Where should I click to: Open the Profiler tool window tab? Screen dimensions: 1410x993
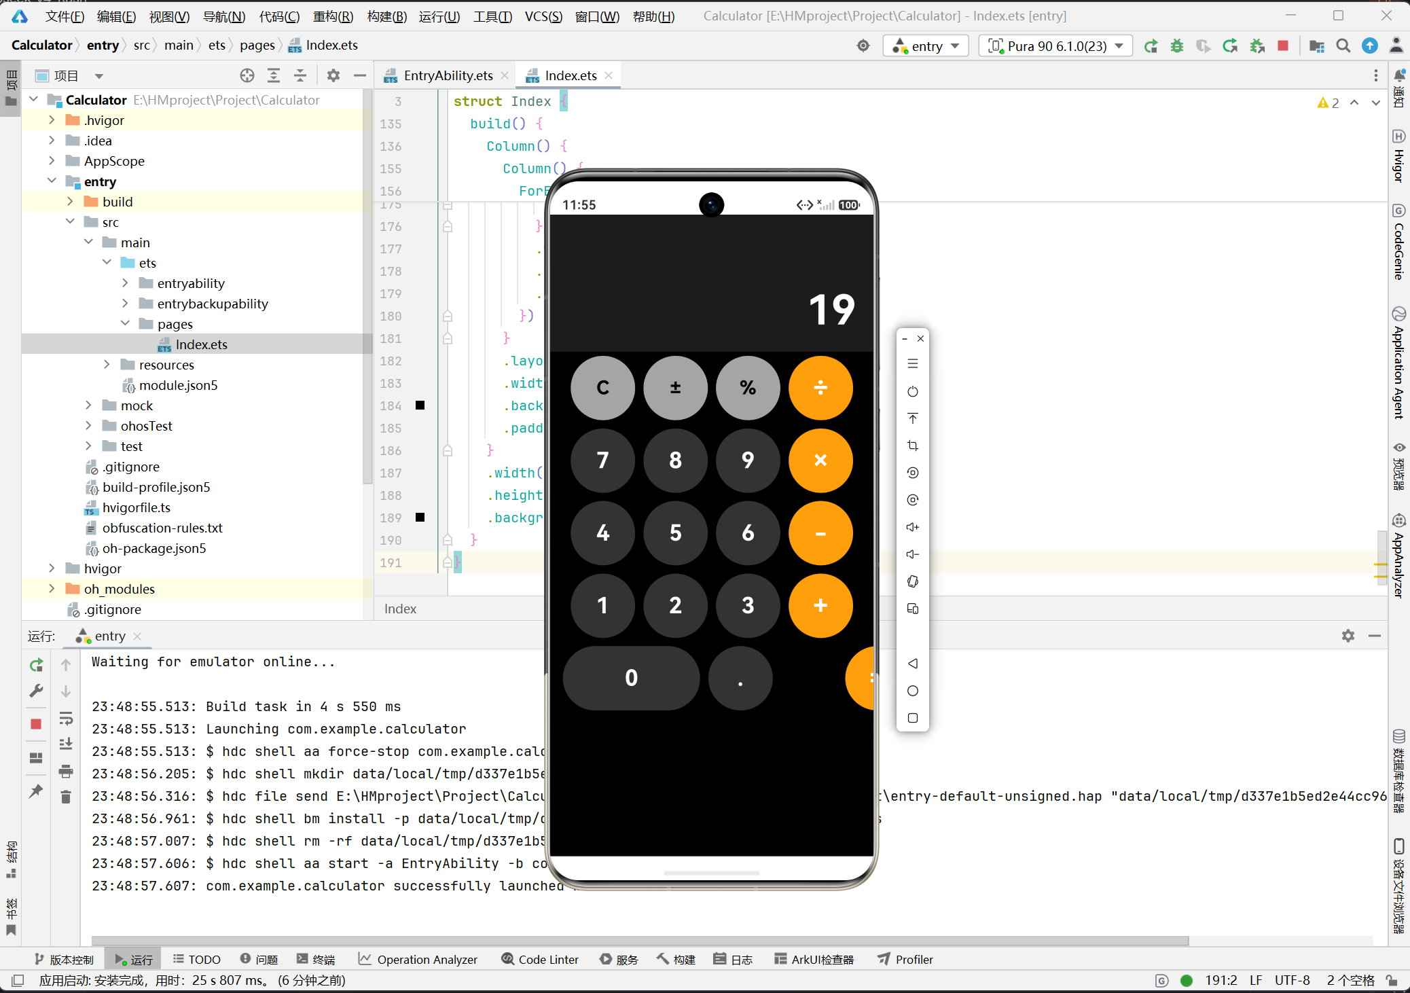905,959
